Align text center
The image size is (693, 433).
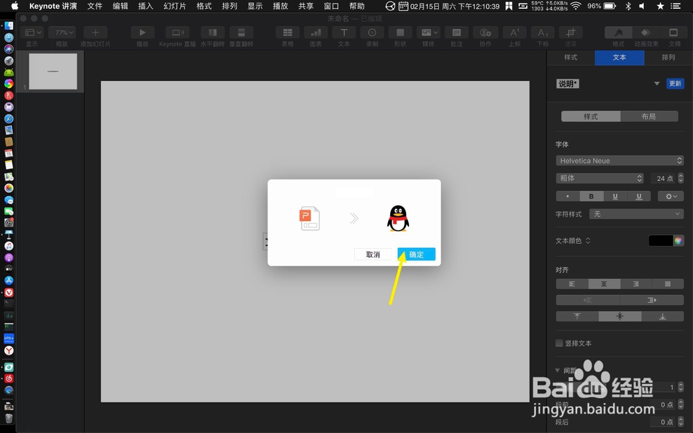604,283
